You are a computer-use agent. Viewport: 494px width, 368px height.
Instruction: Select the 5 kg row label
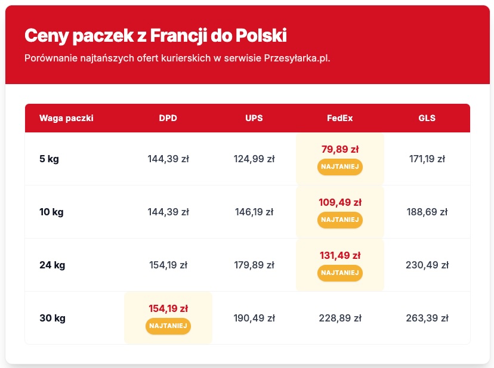(49, 159)
